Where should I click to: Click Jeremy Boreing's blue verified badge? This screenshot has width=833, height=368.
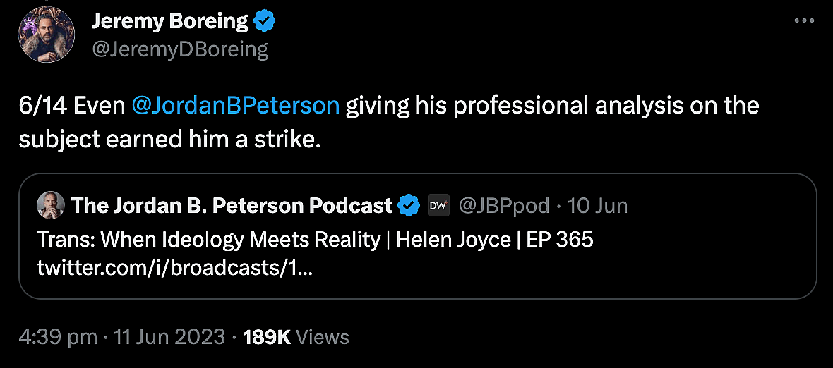coord(265,23)
